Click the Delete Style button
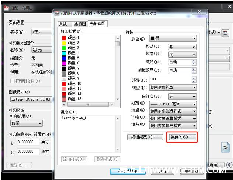The height and width of the screenshot is (180, 233). [107, 159]
